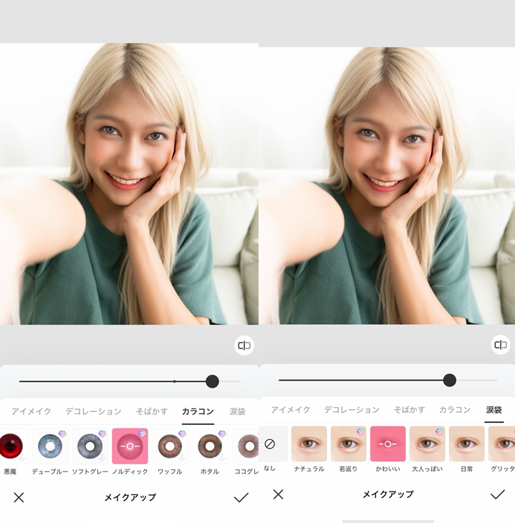Tap the active カラコン tab in left panel
The image size is (515, 523).
point(198,411)
